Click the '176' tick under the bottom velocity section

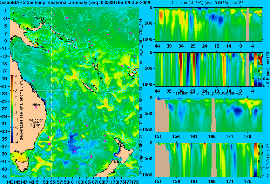(x=248, y=181)
